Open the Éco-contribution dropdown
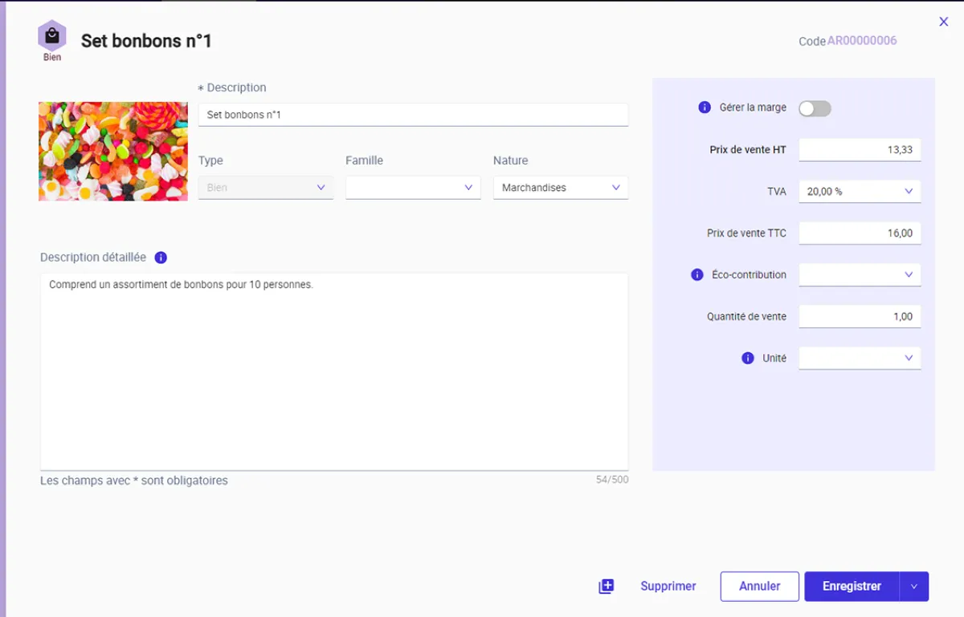The width and height of the screenshot is (964, 617). pos(860,274)
